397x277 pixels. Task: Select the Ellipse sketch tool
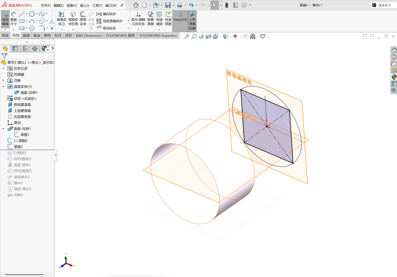tap(42, 21)
